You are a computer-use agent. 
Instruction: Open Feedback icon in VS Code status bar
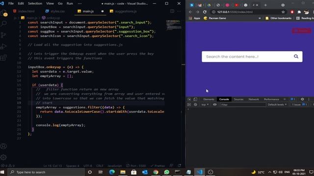click(171, 166)
